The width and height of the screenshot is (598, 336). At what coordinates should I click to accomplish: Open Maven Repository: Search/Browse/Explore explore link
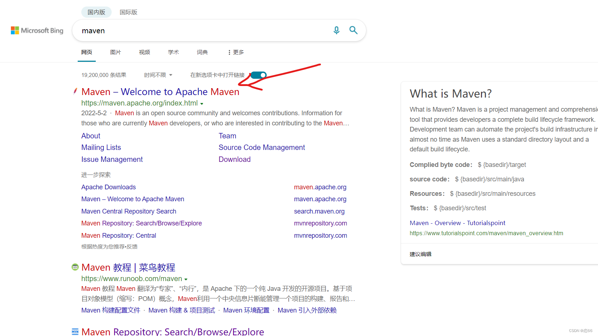(142, 223)
